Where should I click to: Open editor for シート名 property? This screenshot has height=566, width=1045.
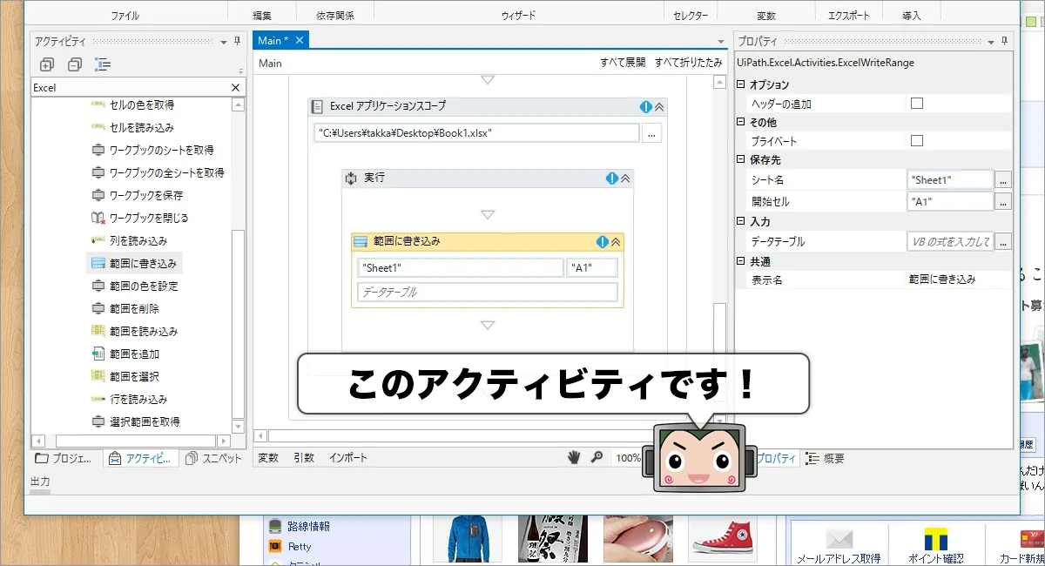click(x=1003, y=180)
